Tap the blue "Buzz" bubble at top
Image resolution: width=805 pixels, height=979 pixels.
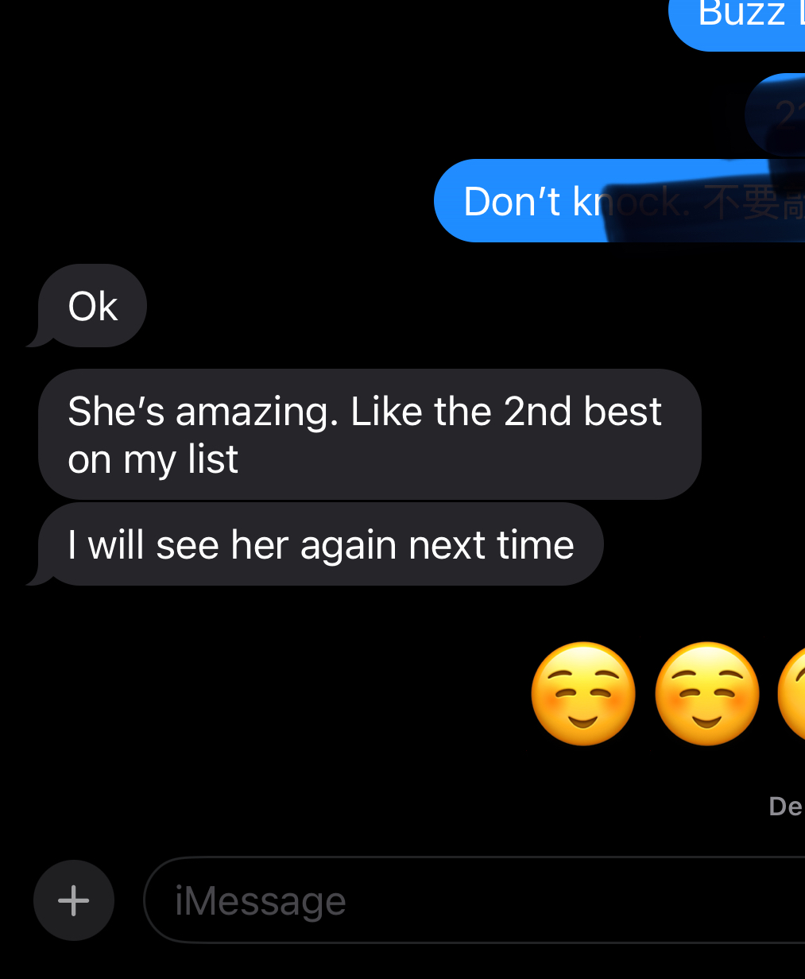(737, 24)
